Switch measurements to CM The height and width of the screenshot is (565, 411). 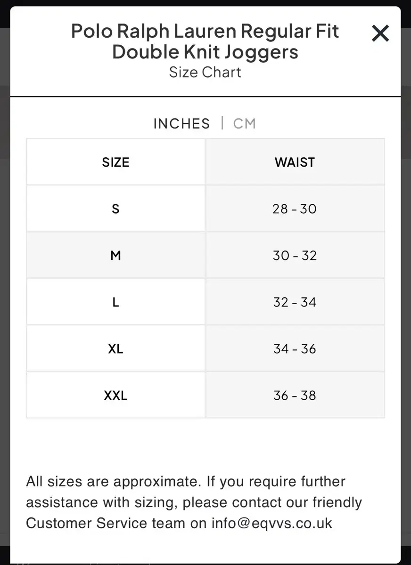[x=244, y=123]
